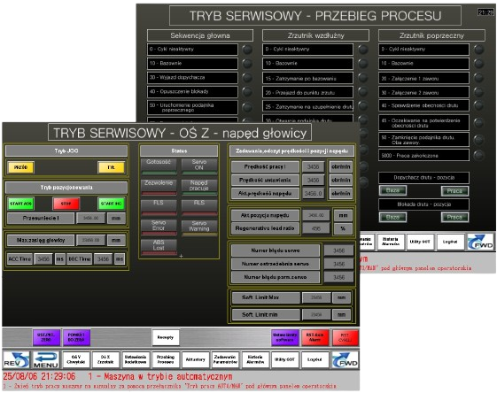Click the purple UST.POZ. ZERO button
The width and height of the screenshot is (497, 393).
[x=46, y=337]
